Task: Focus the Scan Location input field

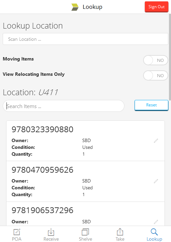Action: pos(85,39)
